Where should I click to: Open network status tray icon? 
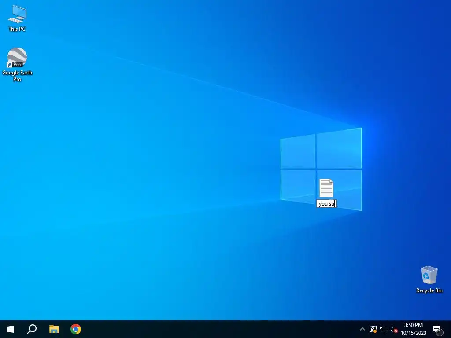click(x=384, y=329)
